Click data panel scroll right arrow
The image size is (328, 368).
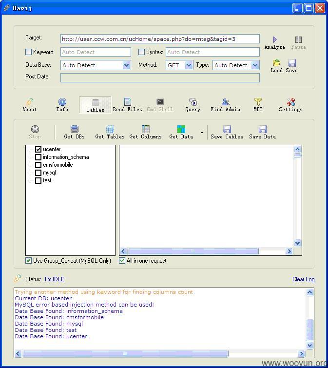point(289,251)
